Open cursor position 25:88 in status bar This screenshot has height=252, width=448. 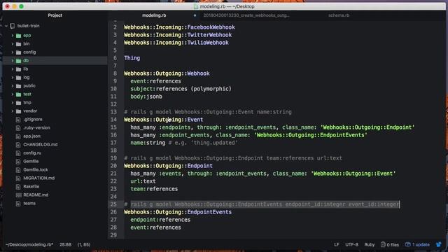(x=65, y=245)
